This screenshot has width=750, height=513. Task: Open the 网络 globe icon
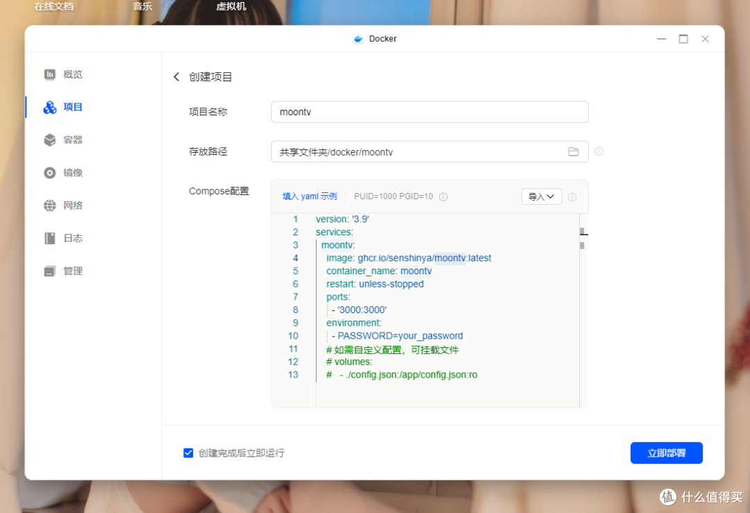pos(50,205)
